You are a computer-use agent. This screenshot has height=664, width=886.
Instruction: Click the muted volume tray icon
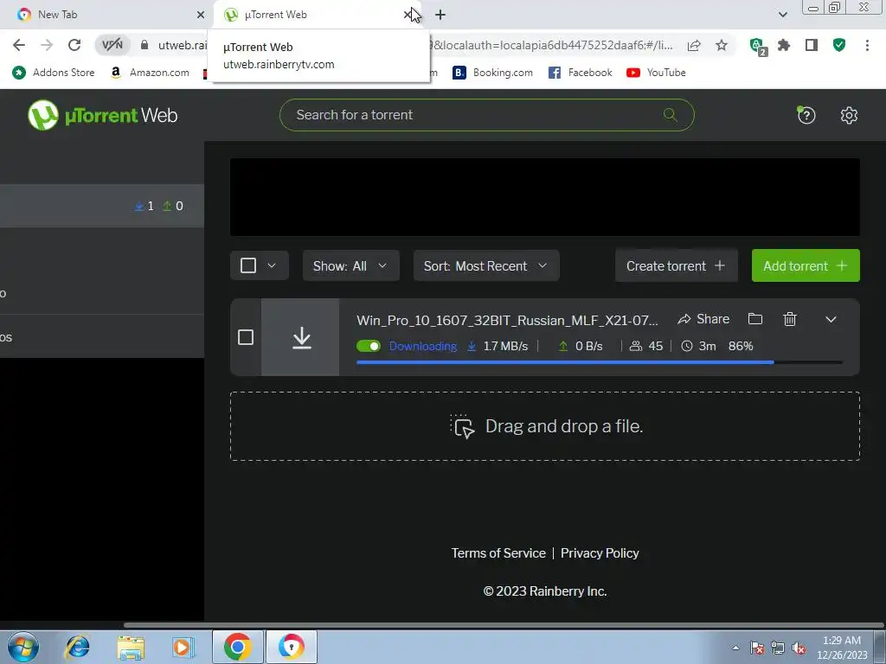coord(799,648)
